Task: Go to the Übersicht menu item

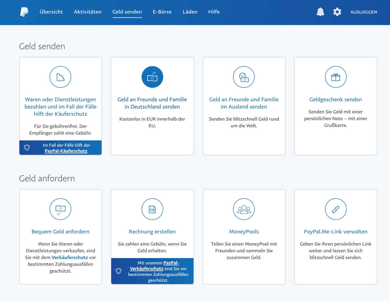Action: tap(51, 12)
